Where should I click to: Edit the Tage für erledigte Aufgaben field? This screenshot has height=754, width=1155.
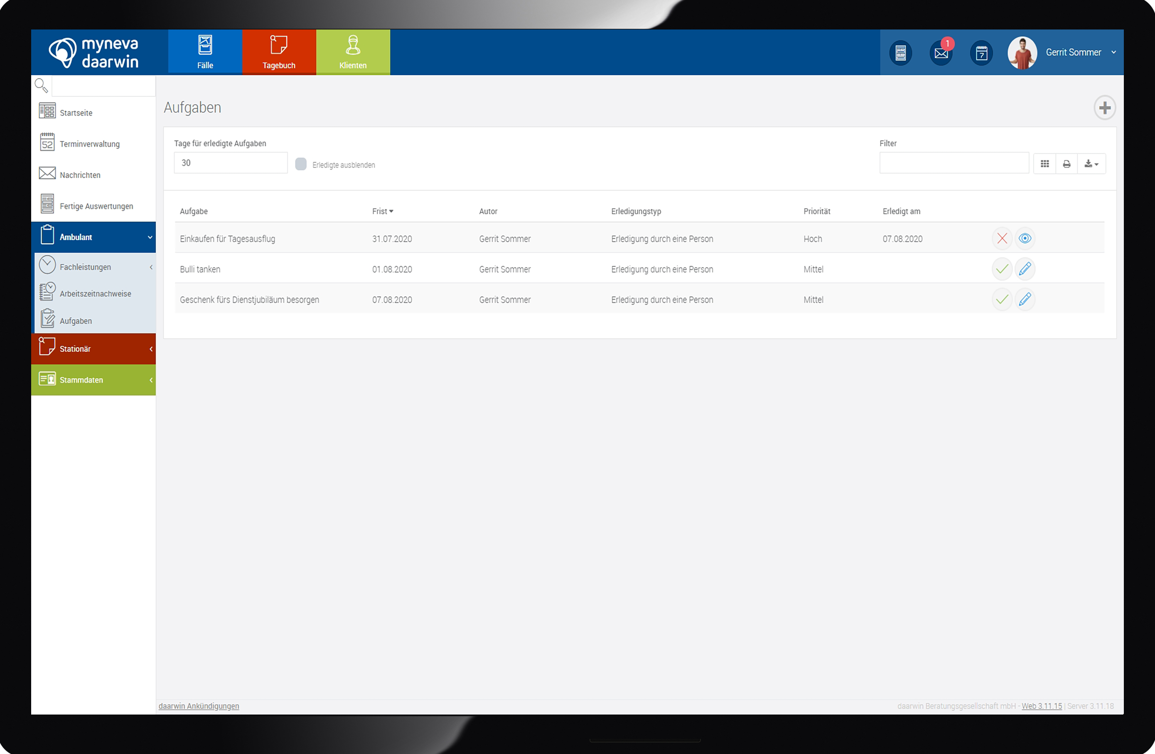point(231,162)
